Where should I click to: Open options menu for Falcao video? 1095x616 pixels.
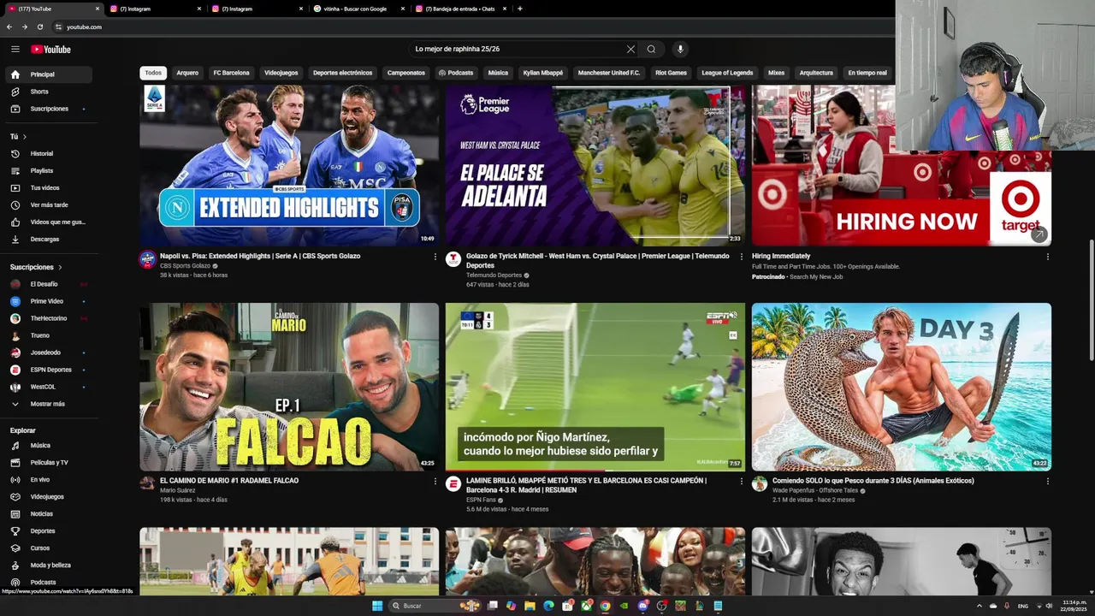coord(435,482)
